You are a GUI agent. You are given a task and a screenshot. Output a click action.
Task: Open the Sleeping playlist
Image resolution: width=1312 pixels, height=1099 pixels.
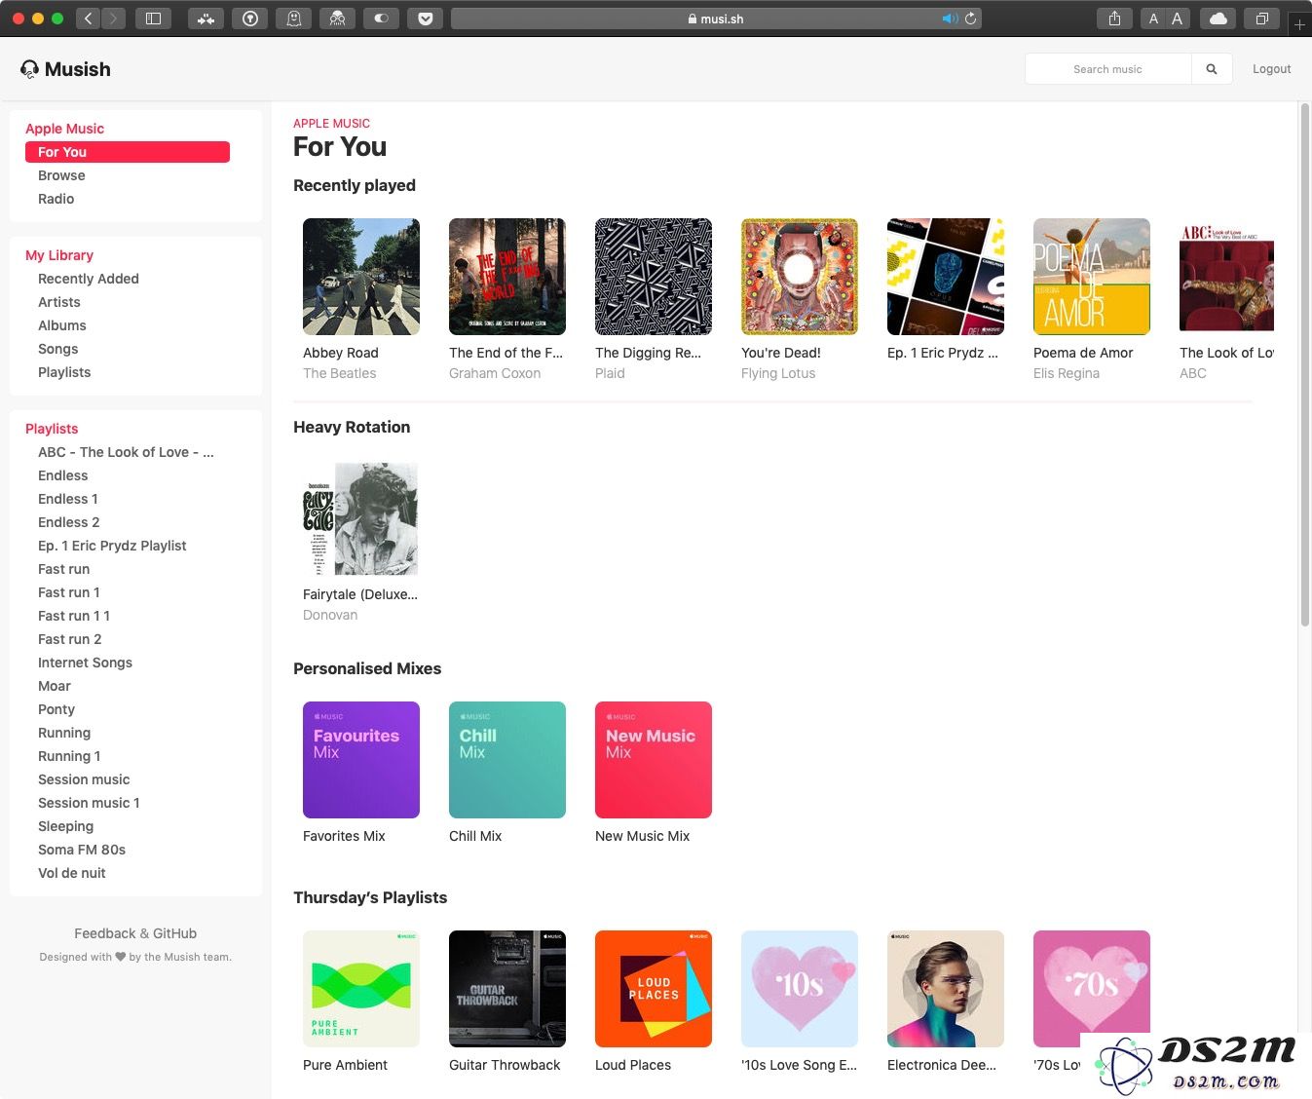66,826
